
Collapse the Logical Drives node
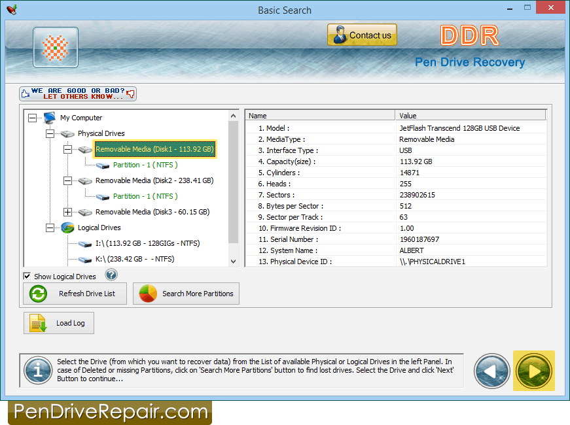coord(50,228)
